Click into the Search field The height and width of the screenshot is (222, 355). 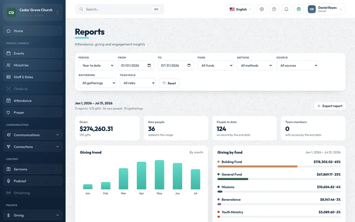click(120, 9)
